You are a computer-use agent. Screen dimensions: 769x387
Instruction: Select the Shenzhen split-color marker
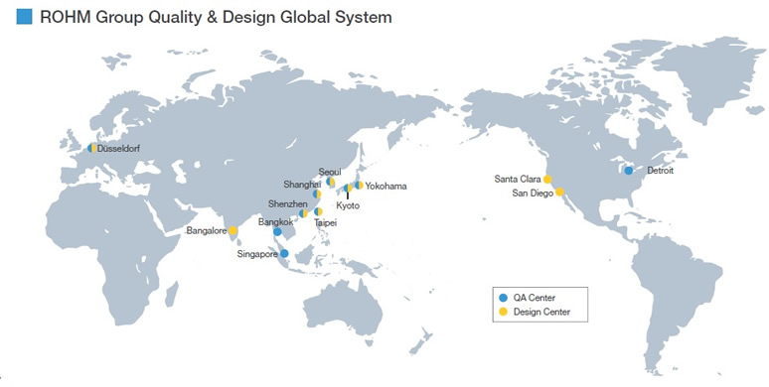point(304,213)
